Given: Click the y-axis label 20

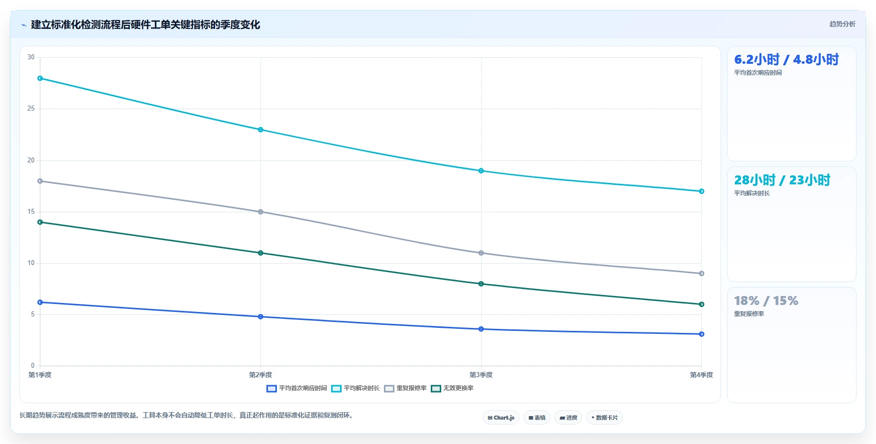Looking at the screenshot, I should tap(31, 160).
